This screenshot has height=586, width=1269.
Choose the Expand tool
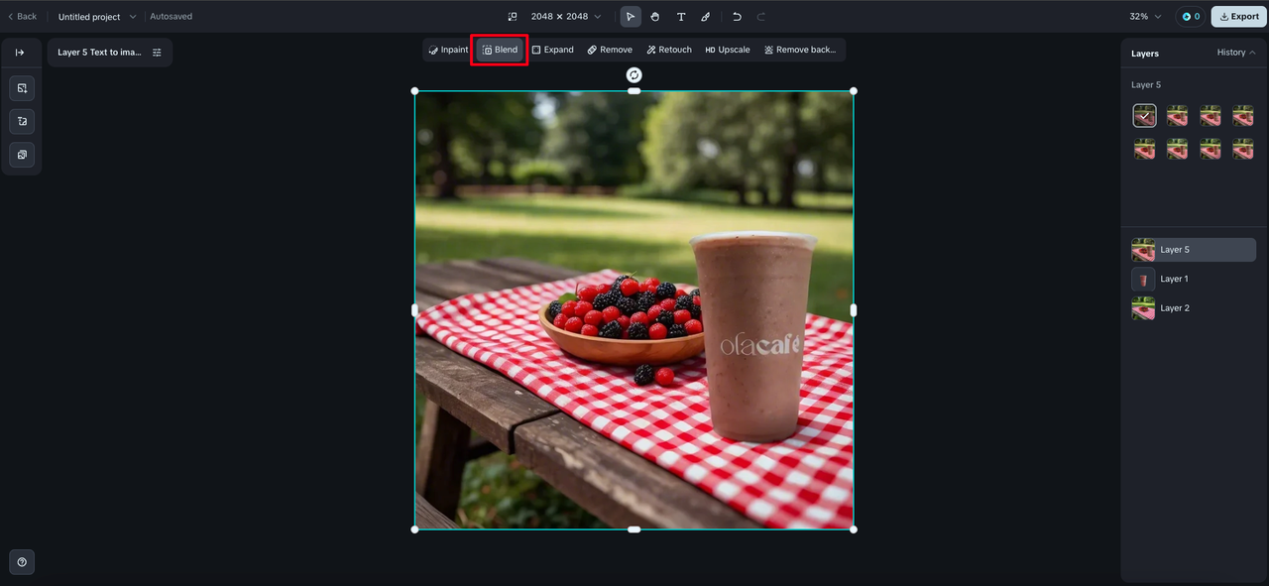click(x=552, y=50)
